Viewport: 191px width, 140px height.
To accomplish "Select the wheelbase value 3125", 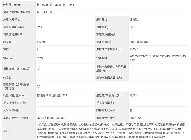I will coord(40,58).
